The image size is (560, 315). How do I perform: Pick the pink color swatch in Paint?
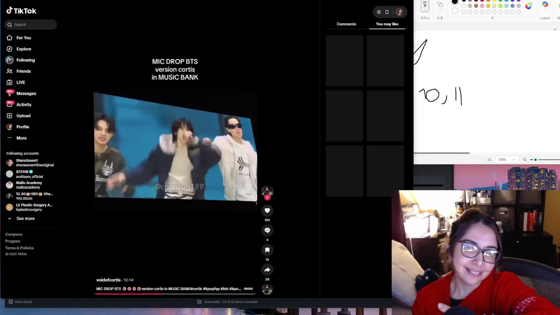click(482, 6)
